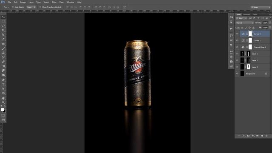Select the History Brush tool
Screen dimensions: 272x153
[x=3, y=57]
